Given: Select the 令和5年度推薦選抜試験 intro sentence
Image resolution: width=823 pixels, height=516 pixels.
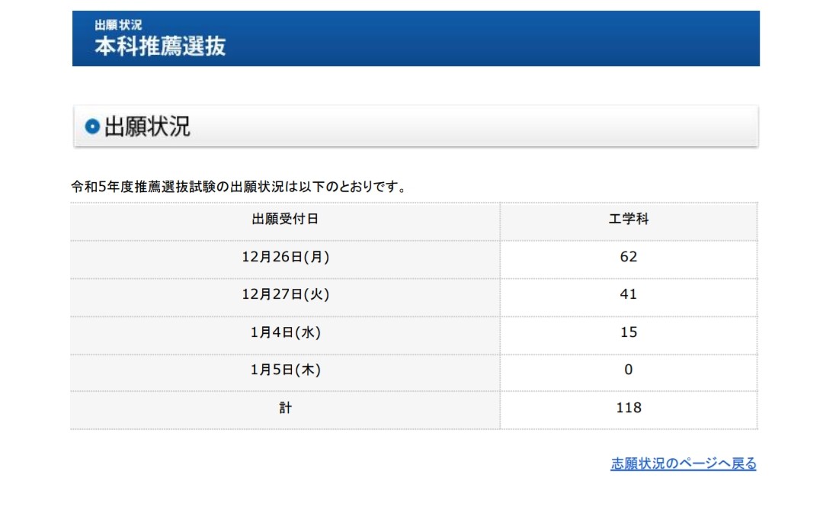Looking at the screenshot, I should pos(239,186).
